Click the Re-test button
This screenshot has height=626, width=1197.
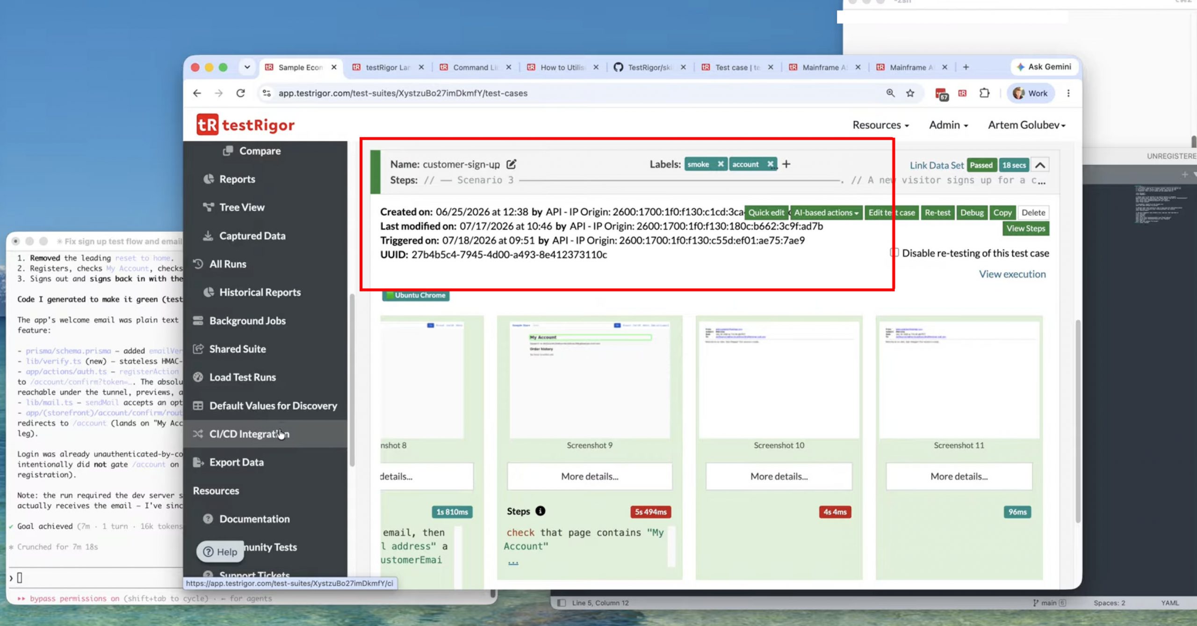pyautogui.click(x=937, y=212)
